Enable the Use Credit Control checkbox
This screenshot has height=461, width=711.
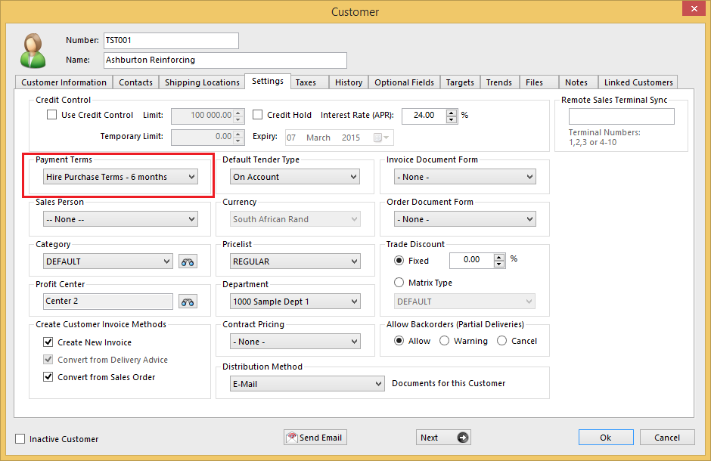(51, 115)
